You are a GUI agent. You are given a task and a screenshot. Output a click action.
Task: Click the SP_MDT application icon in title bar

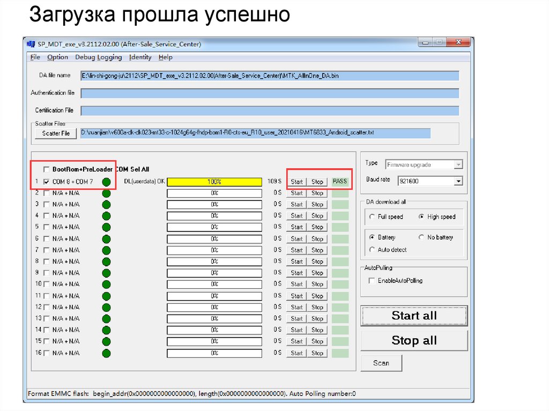pyautogui.click(x=31, y=44)
